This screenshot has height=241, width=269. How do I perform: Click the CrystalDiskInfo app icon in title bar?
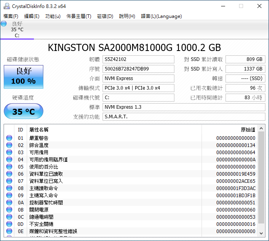click(7, 6)
